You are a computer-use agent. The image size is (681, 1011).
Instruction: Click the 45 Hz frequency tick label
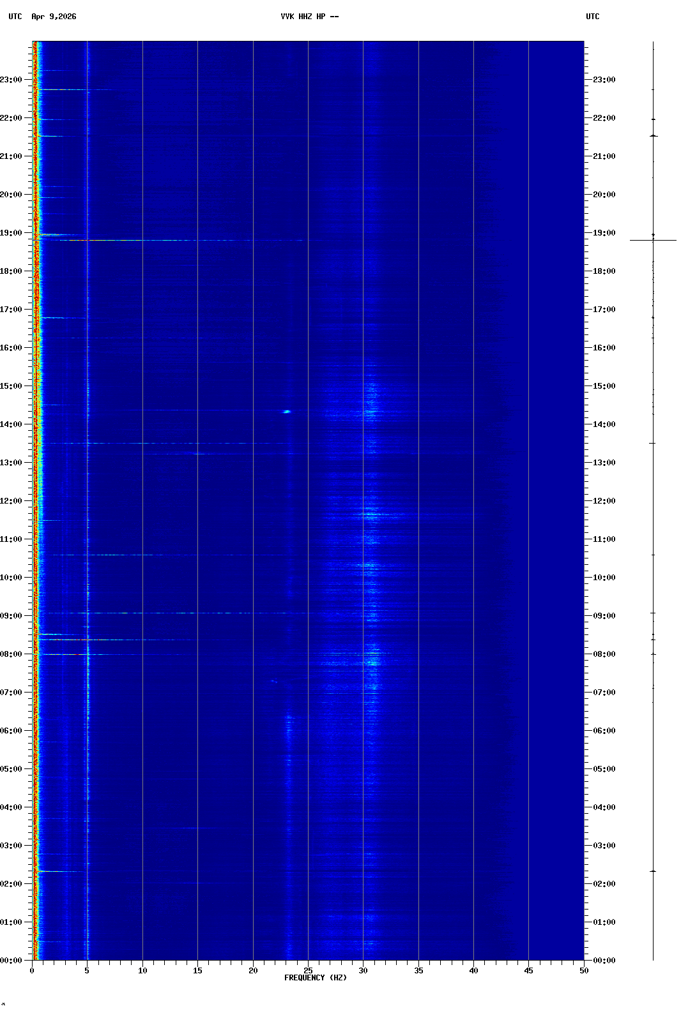[528, 971]
